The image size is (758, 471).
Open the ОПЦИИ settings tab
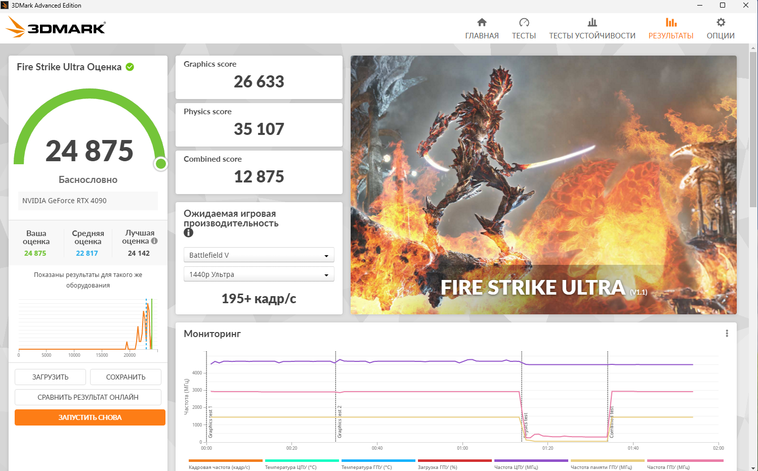point(721,29)
